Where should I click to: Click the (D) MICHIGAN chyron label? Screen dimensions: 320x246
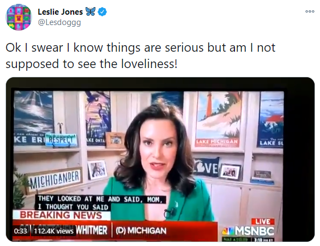point(141,231)
